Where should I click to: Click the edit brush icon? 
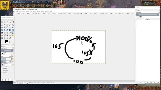click(13, 54)
